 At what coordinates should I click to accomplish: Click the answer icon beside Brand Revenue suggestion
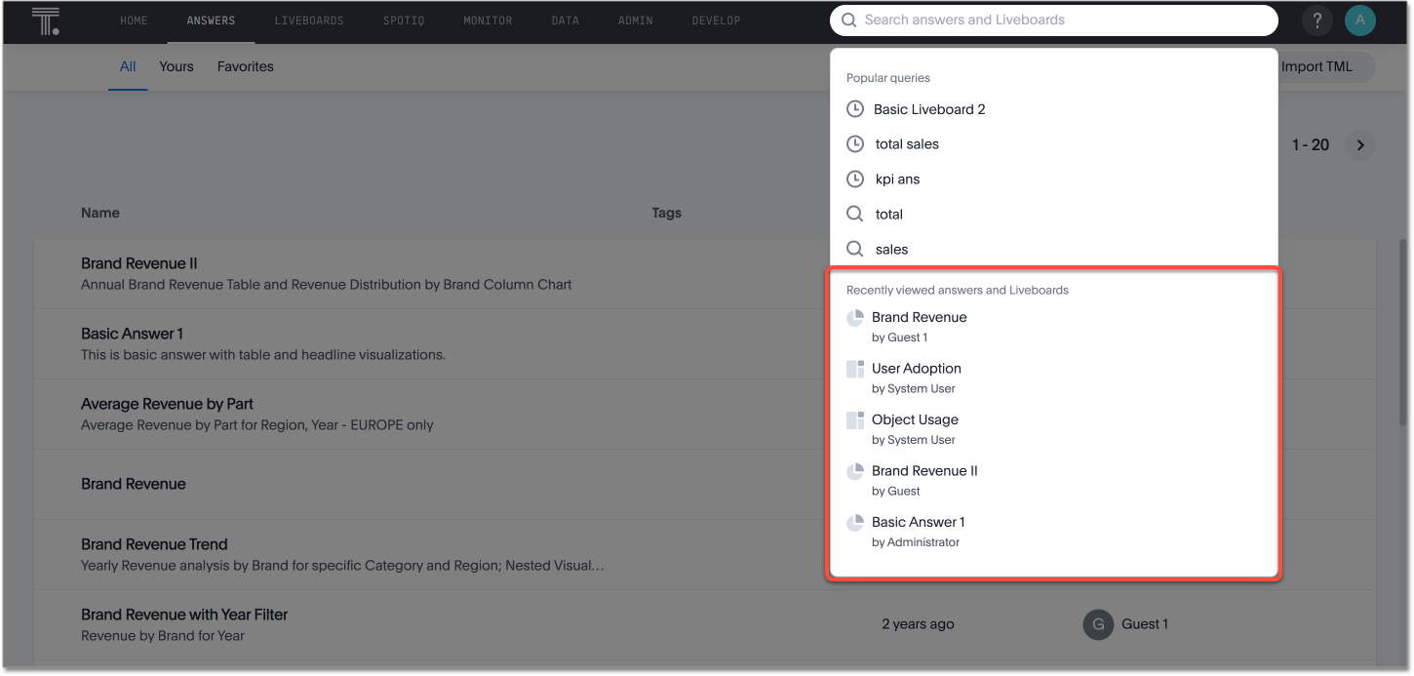855,318
